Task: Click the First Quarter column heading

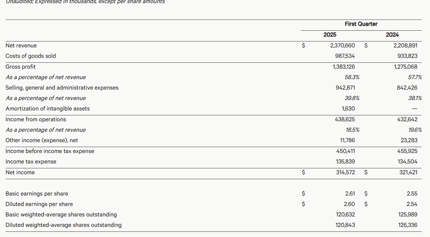Action: pyautogui.click(x=361, y=24)
